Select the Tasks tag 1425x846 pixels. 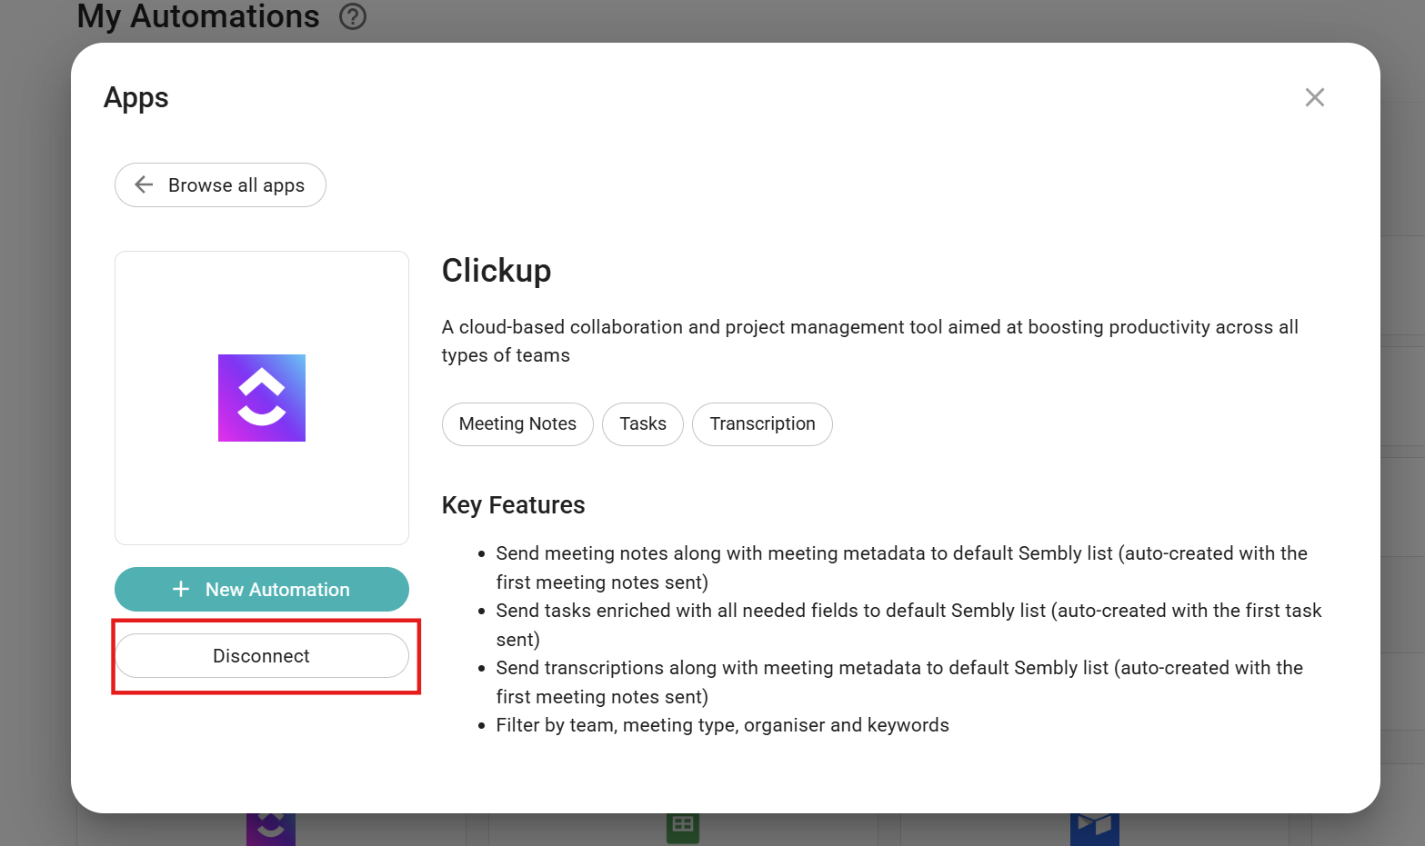642,424
